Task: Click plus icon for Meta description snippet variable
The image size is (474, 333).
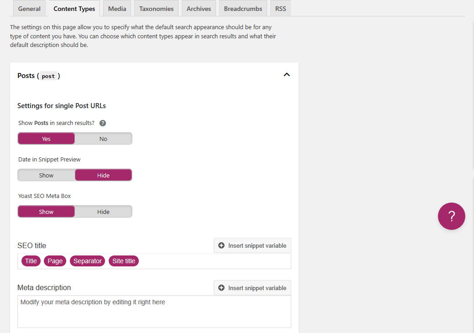Action: click(x=221, y=288)
